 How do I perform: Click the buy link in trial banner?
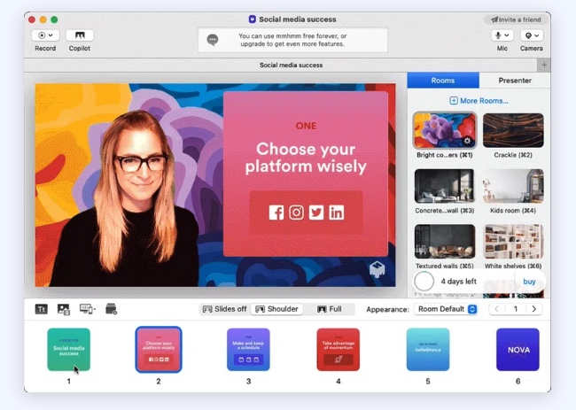click(529, 282)
